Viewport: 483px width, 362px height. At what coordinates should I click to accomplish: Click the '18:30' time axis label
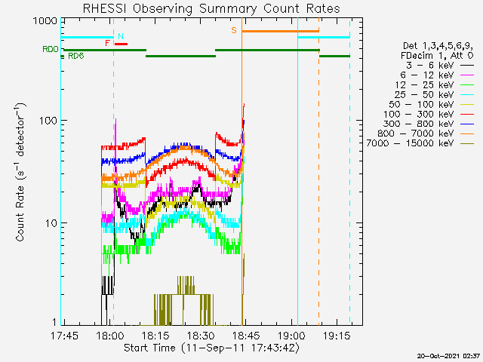(x=201, y=336)
